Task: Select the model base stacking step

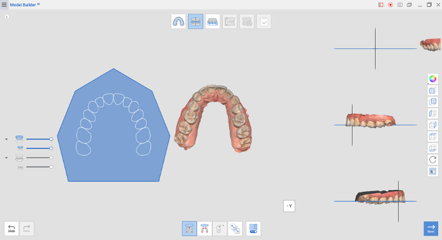Action: point(212,21)
